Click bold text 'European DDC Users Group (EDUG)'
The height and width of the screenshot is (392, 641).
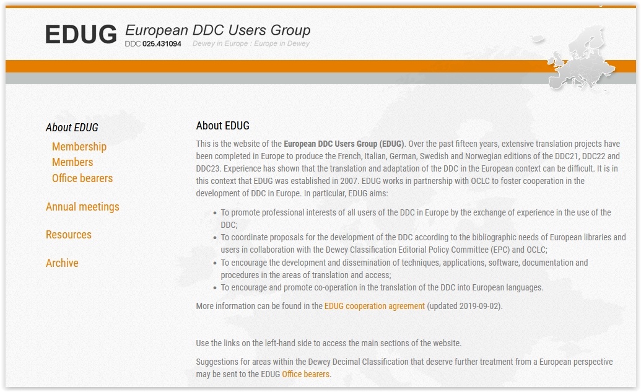344,144
